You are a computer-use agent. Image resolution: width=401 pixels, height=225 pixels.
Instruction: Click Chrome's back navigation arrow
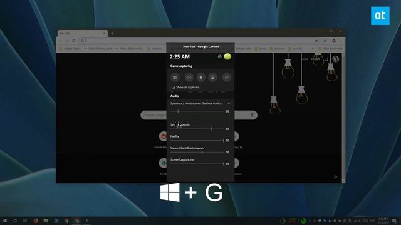tap(61, 41)
